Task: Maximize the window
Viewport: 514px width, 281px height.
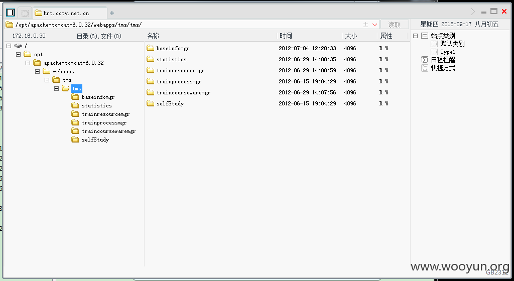Action: tap(494, 12)
